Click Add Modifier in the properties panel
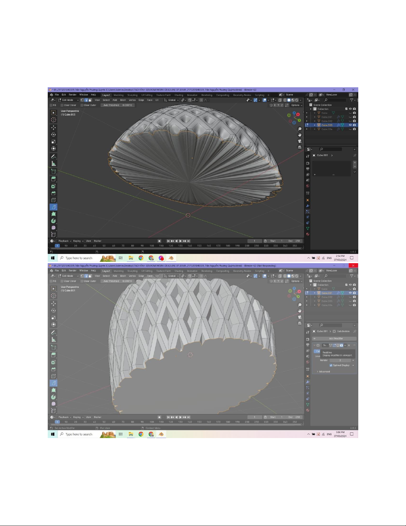Image resolution: width=406 pixels, height=526 pixels. [x=335, y=338]
